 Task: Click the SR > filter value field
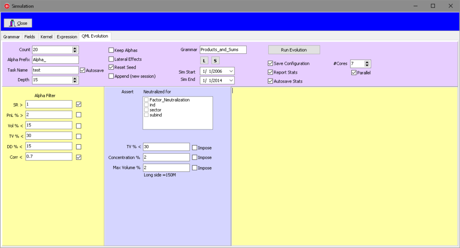[49, 104]
